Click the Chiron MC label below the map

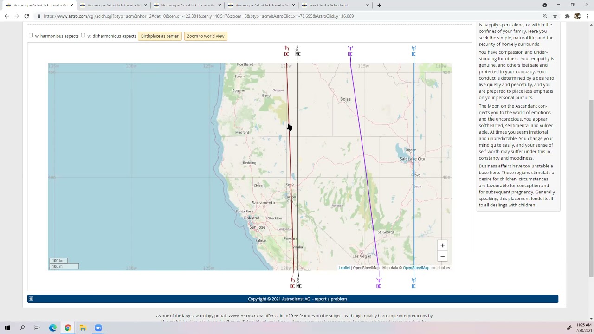click(x=298, y=283)
